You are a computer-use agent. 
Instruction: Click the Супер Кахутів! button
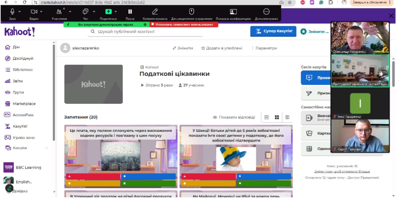(x=273, y=31)
